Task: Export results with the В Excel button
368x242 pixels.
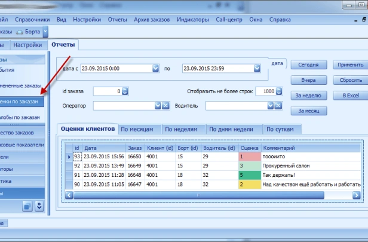Action: 349,95
